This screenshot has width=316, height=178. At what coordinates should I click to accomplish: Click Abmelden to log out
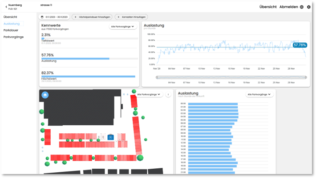(288, 7)
